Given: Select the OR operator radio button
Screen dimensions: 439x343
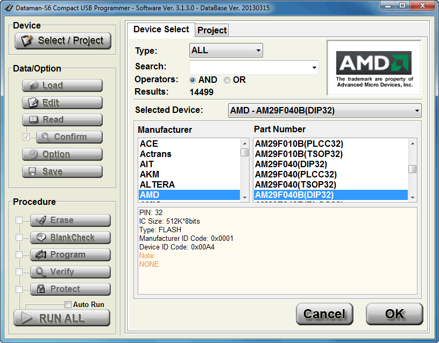Looking at the screenshot, I should (227, 80).
